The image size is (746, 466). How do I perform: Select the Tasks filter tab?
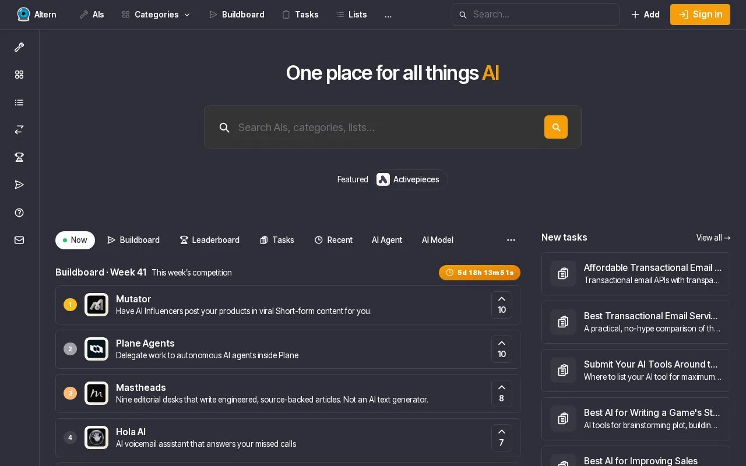tap(277, 240)
